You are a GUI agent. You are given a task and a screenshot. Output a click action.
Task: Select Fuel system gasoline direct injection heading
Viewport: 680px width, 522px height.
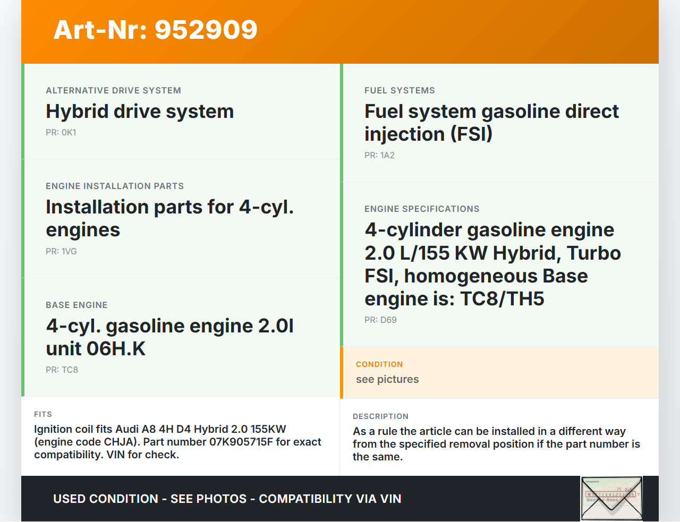pyautogui.click(x=491, y=123)
